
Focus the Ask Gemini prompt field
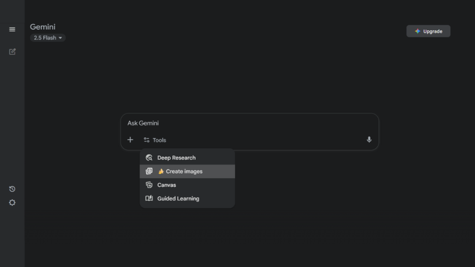click(246, 124)
